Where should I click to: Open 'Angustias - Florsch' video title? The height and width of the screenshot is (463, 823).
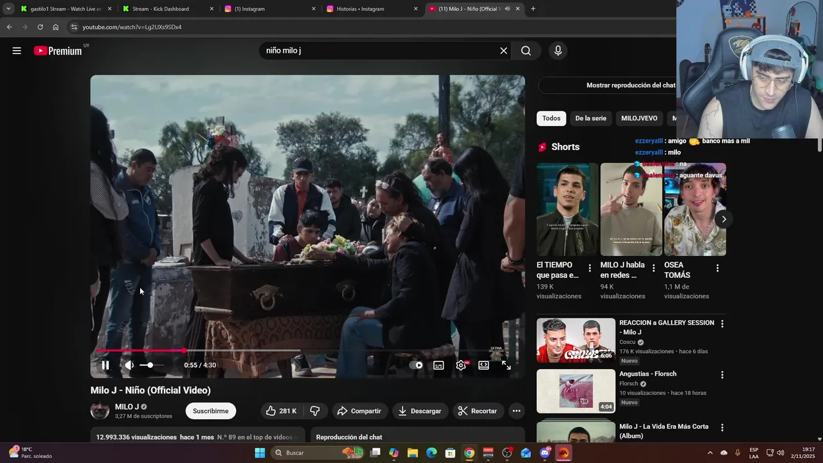pyautogui.click(x=647, y=374)
